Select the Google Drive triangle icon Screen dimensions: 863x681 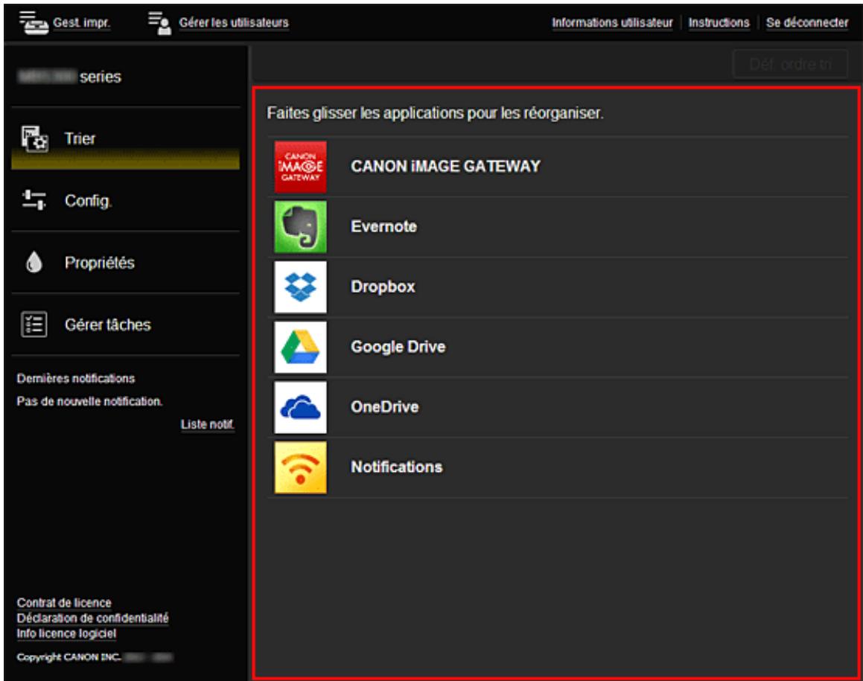click(300, 347)
